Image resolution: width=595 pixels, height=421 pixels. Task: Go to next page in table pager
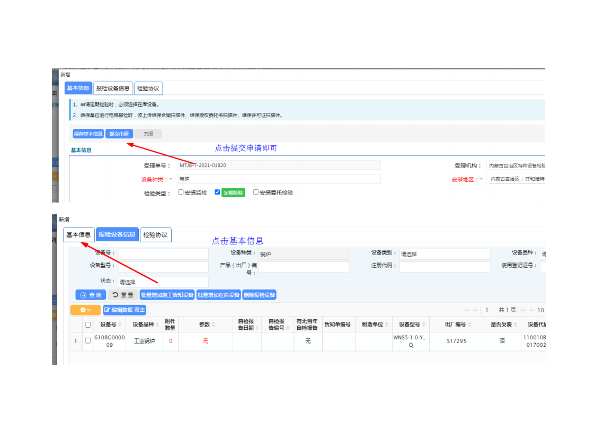(523, 310)
